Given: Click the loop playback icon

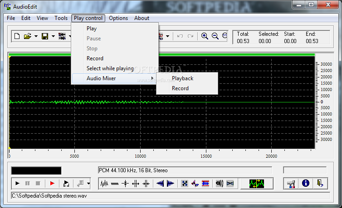Looking at the screenshot, I should pyautogui.click(x=66, y=184).
